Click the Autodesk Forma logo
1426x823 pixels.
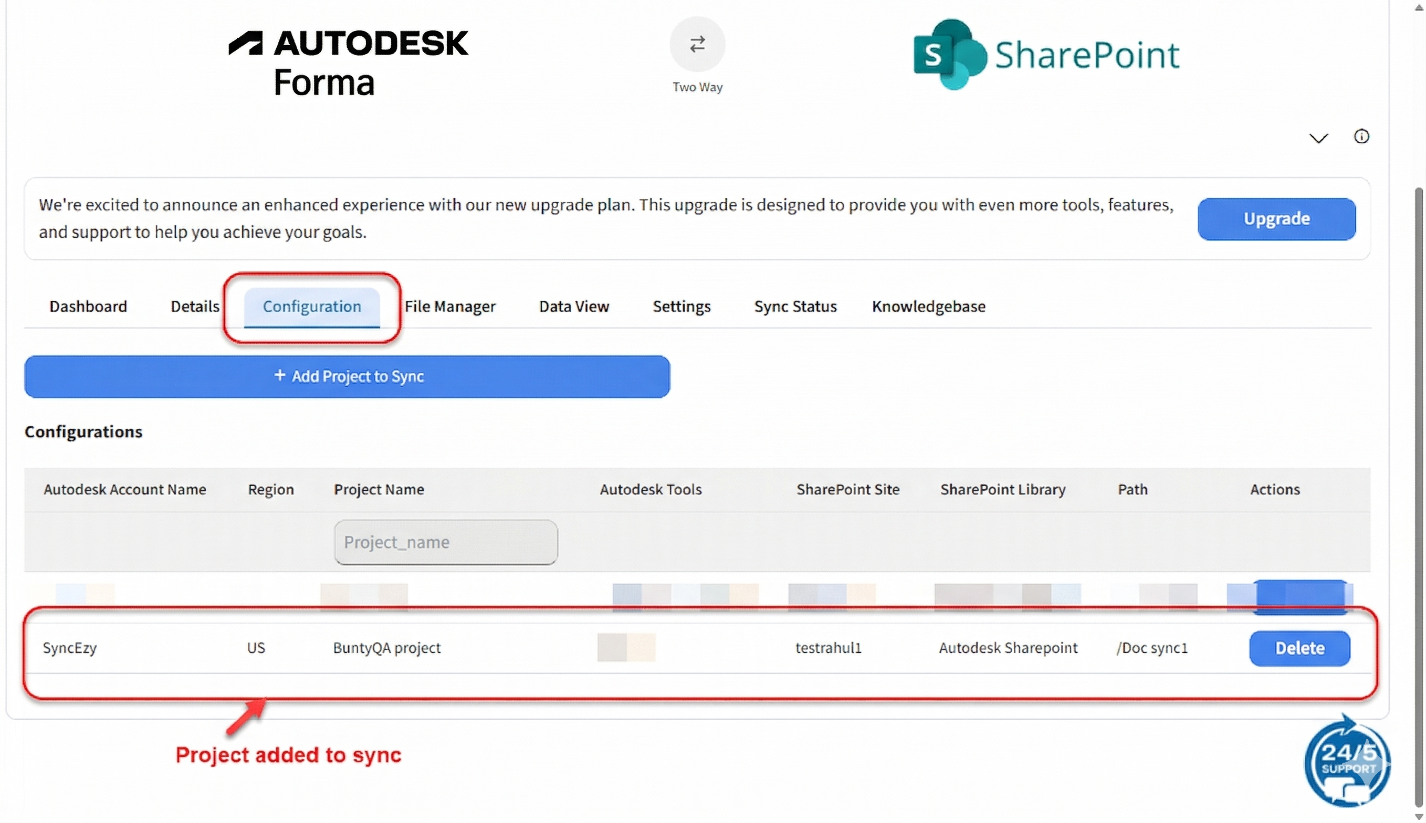[348, 62]
